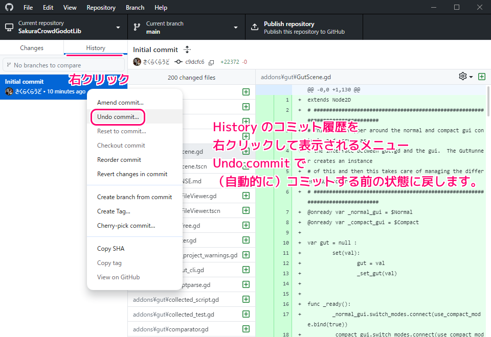491x337 pixels.
Task: Open the Edit menu
Action: tap(48, 8)
